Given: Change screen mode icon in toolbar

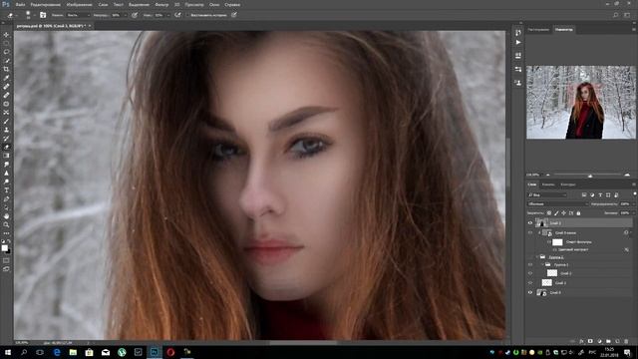Looking at the screenshot, I should pyautogui.click(x=6, y=269).
